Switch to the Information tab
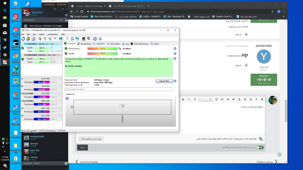The width and height of the screenshot is (303, 170). click(114, 44)
